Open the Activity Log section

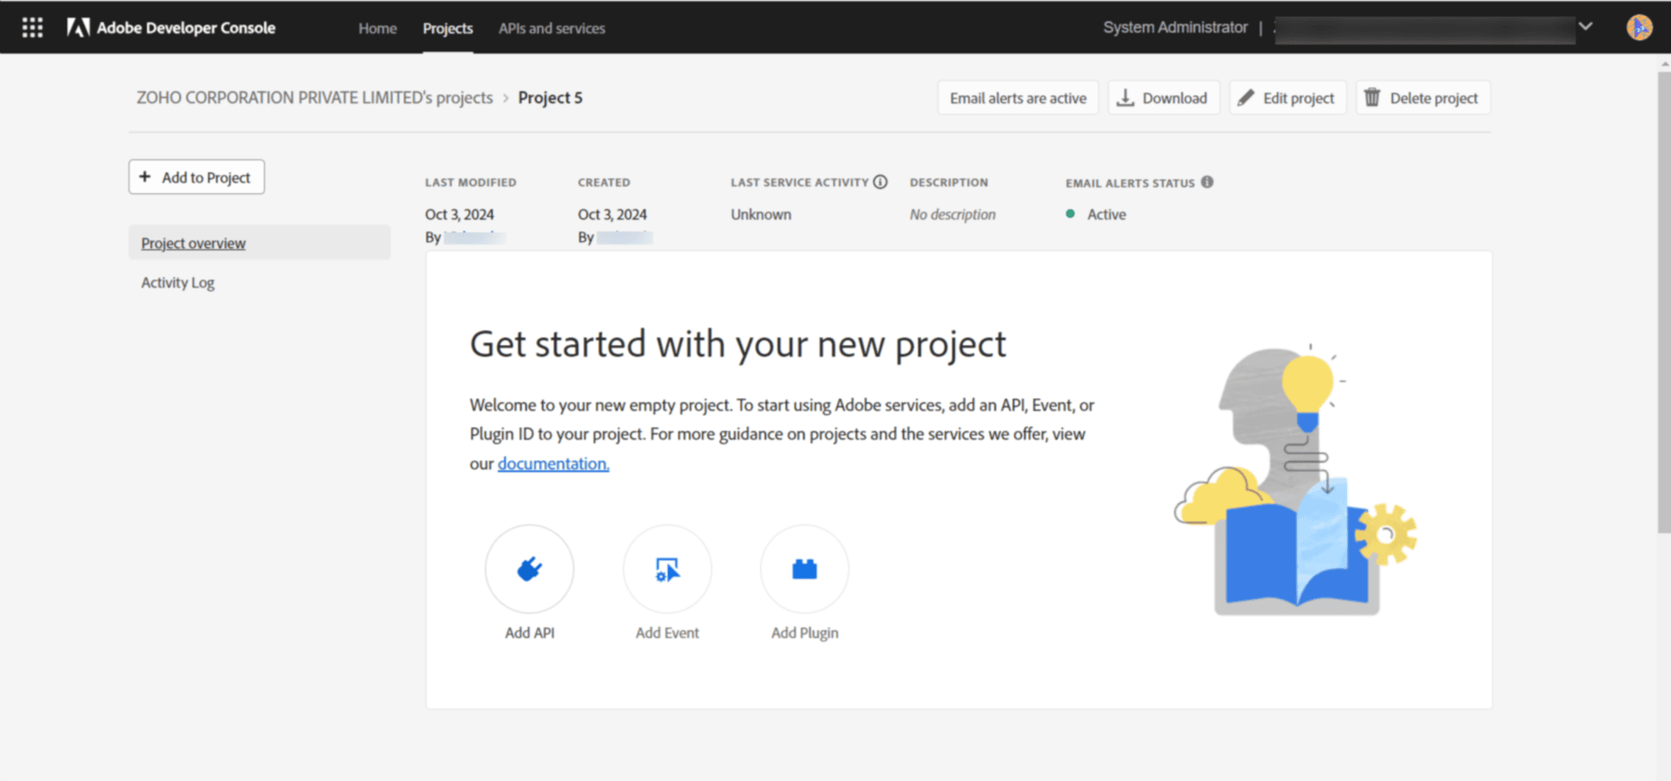click(x=178, y=282)
